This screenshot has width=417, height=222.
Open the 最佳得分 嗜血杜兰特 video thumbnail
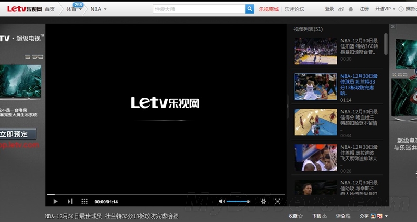pos(315,122)
